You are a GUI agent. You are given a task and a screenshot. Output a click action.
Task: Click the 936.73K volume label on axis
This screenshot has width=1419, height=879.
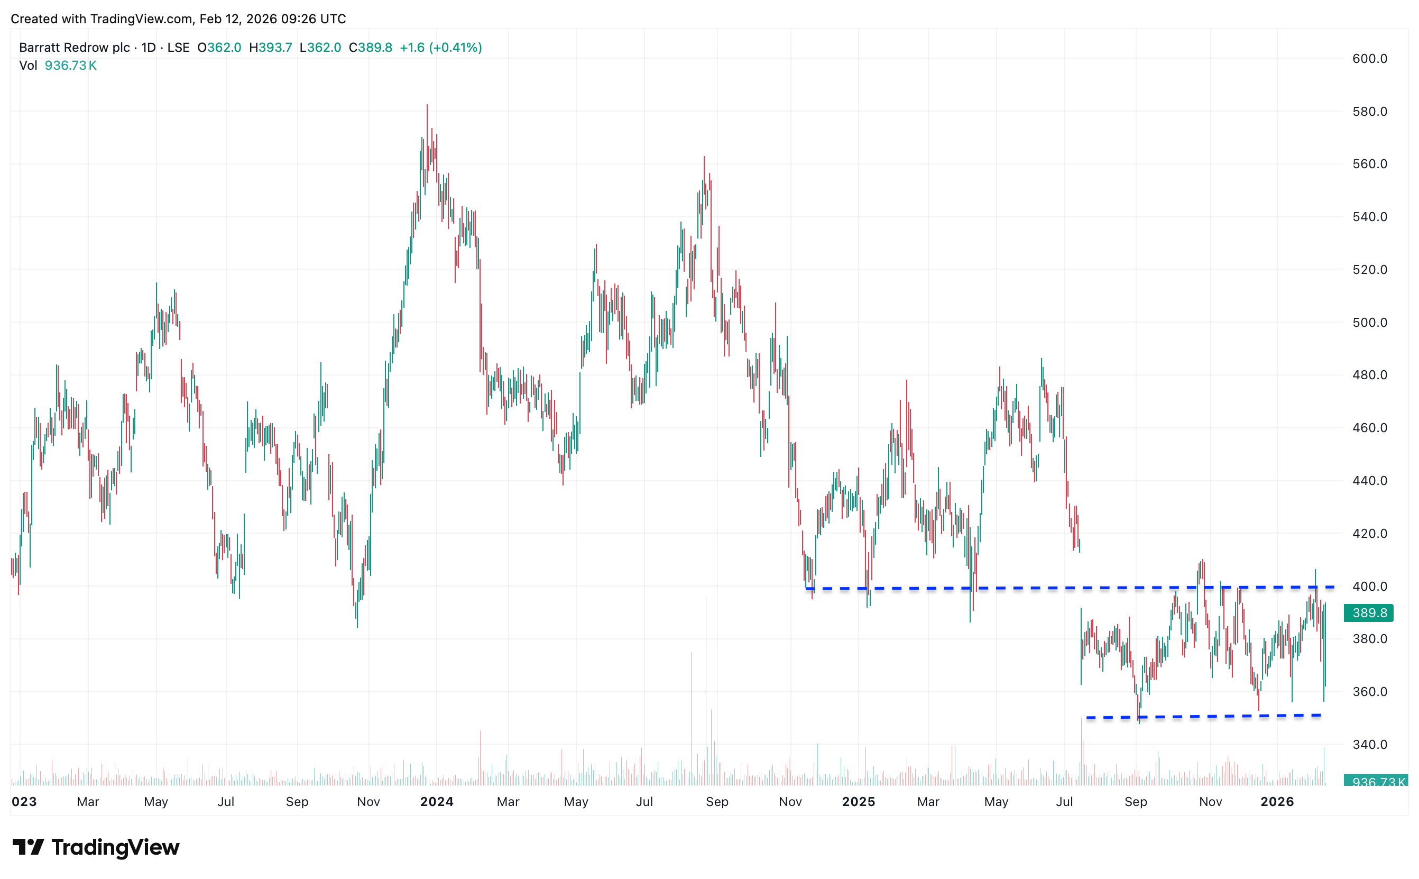1376,781
